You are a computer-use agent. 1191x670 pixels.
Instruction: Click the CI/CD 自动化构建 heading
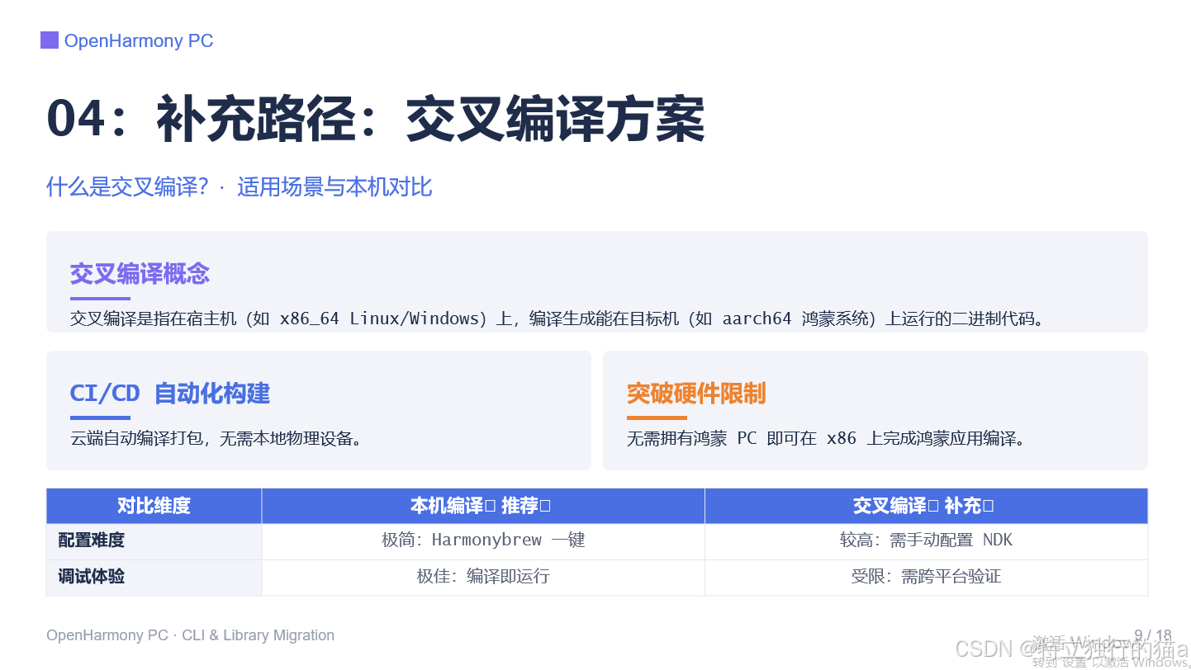pyautogui.click(x=170, y=394)
